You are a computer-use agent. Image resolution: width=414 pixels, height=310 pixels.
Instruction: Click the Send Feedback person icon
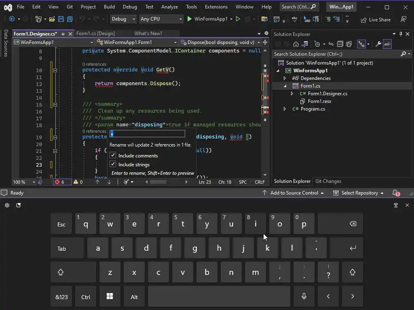point(403,19)
